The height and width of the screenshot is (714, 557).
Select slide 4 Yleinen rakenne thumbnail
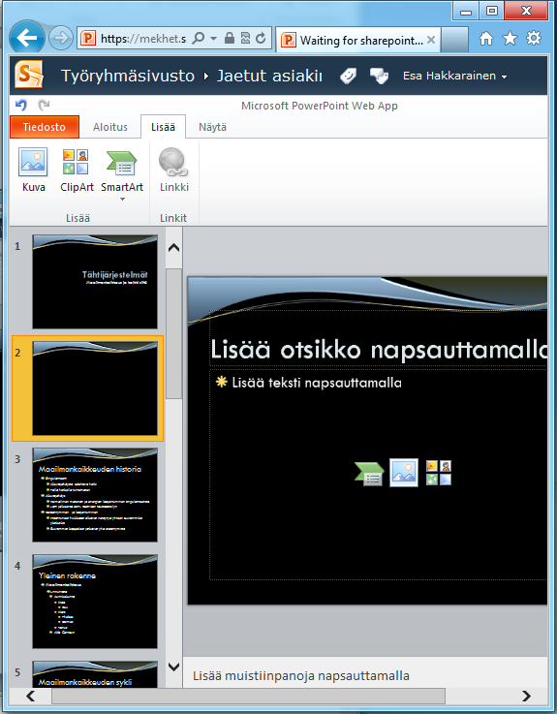pyautogui.click(x=95, y=602)
